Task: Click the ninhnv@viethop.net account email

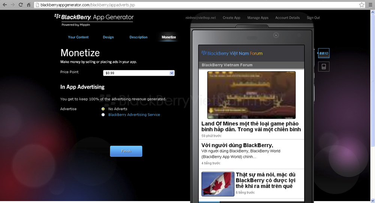Action: coord(201,18)
